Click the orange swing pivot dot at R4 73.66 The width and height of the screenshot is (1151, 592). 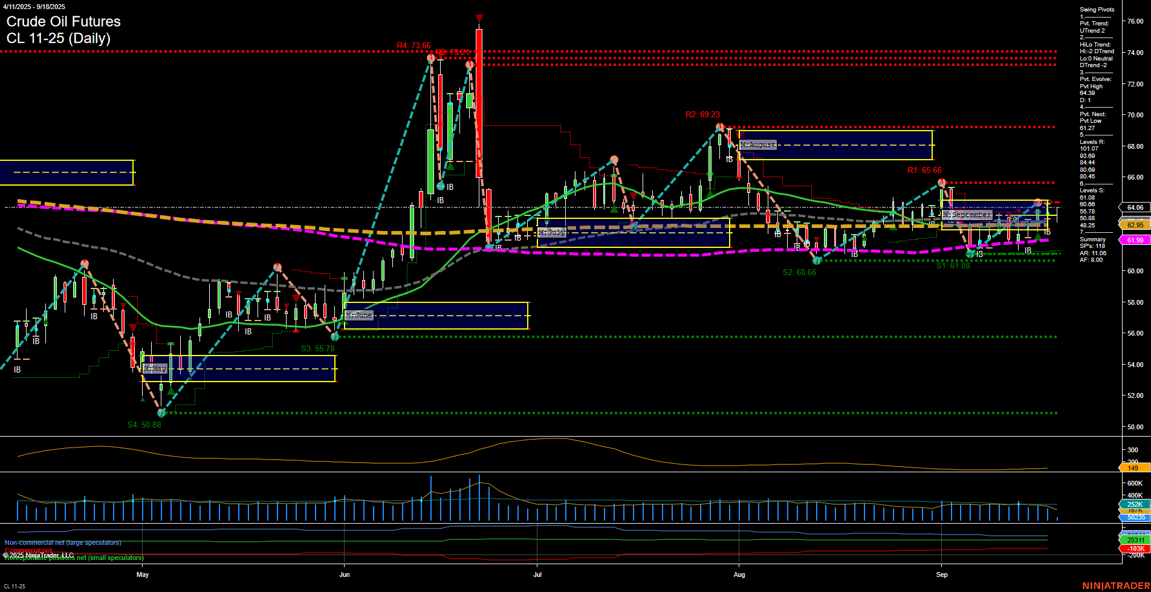(x=430, y=58)
